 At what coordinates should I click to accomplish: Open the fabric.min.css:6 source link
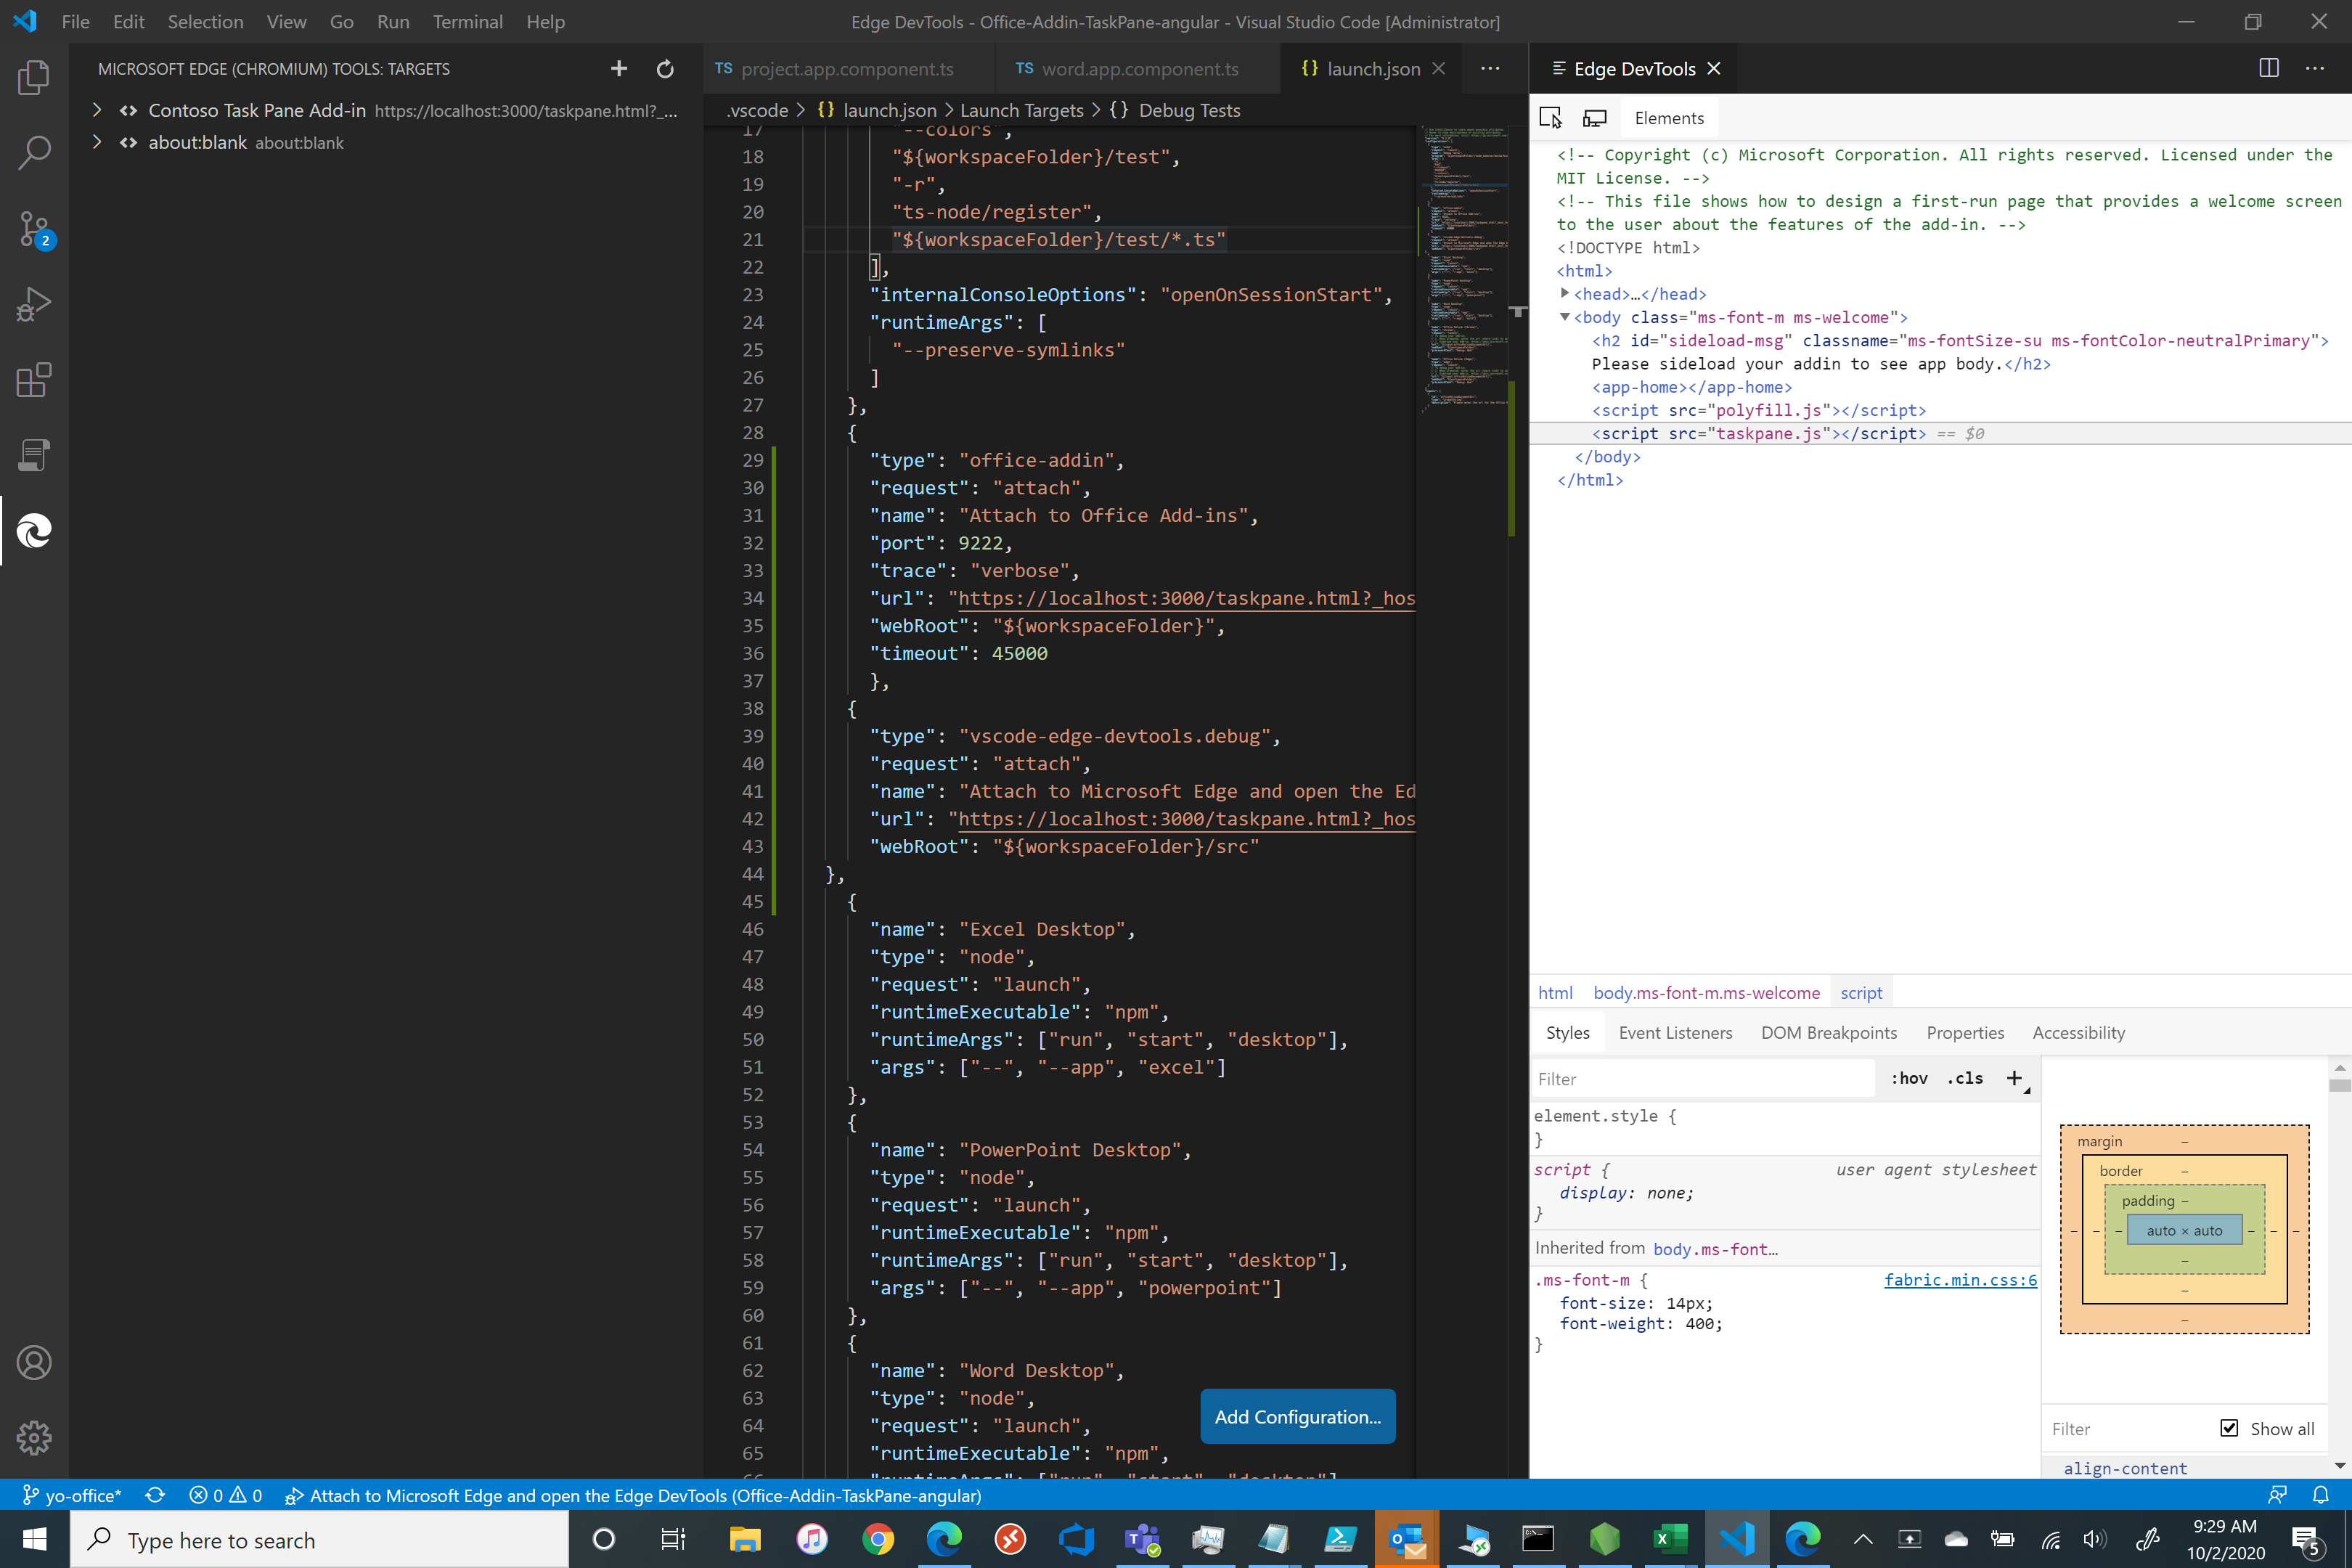click(x=1960, y=1280)
